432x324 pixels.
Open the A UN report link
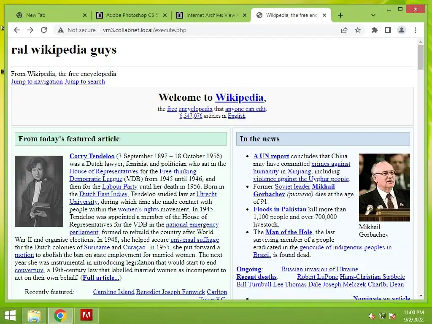[271, 156]
